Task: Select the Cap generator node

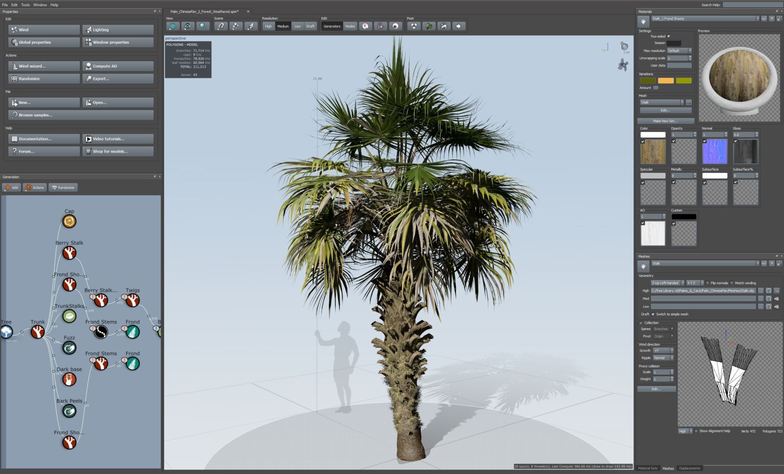Action: click(69, 222)
